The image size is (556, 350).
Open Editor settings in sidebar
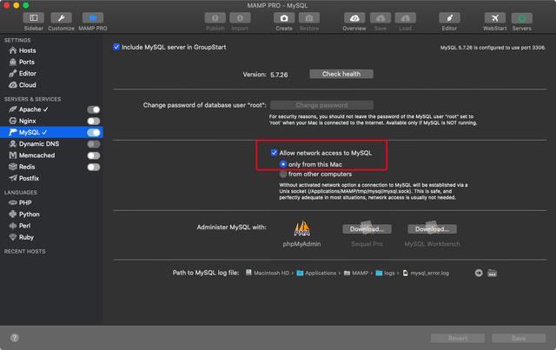23,74
